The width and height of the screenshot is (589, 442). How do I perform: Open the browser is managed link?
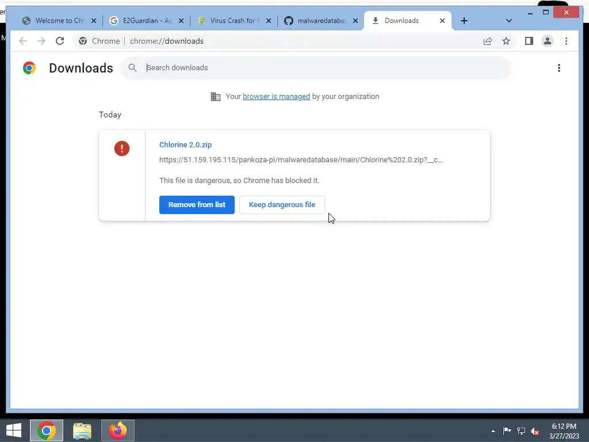tap(276, 97)
